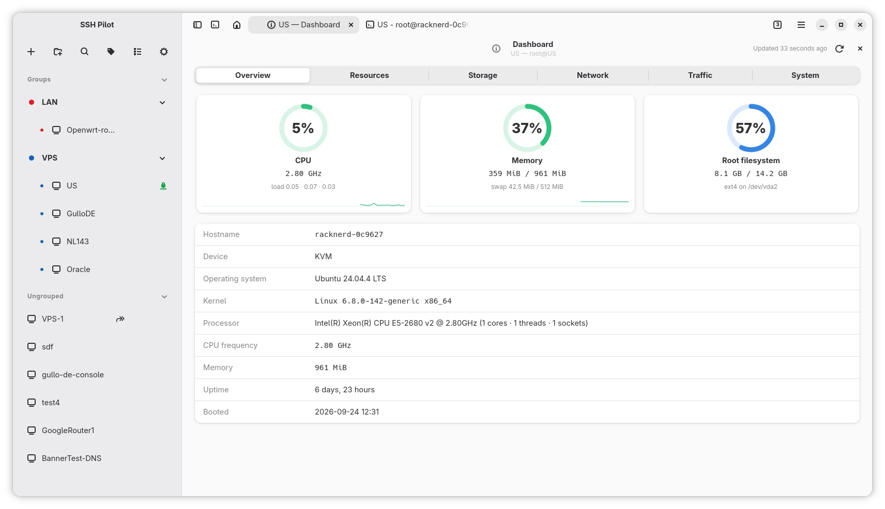
Task: Click the forwarding arrow icon next to VPS-1
Action: [x=120, y=319]
